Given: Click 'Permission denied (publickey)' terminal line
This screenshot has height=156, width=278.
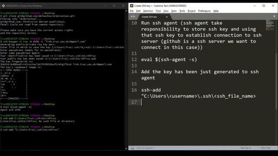Looking at the screenshot, I should pyautogui.click(x=44, y=22).
